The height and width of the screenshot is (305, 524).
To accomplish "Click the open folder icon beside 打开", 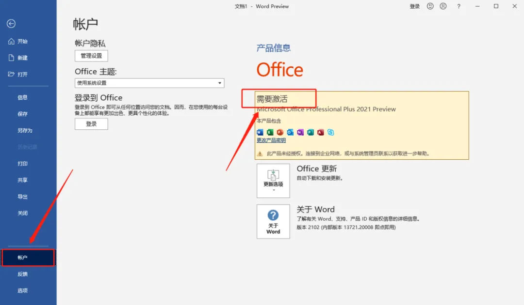I will [x=11, y=74].
